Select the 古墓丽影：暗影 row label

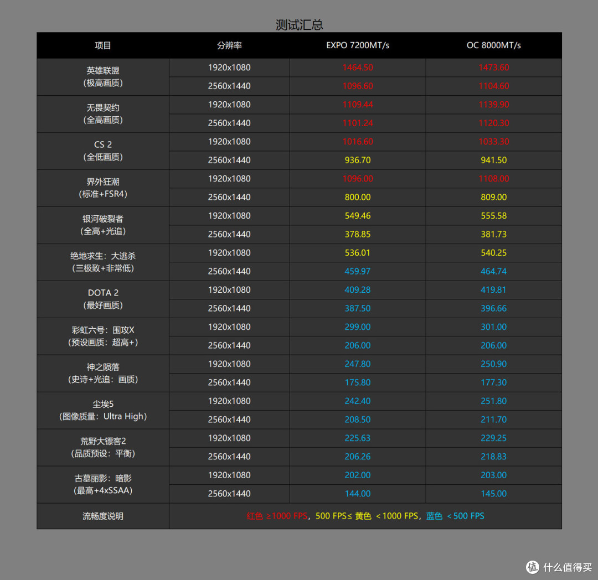click(x=102, y=484)
